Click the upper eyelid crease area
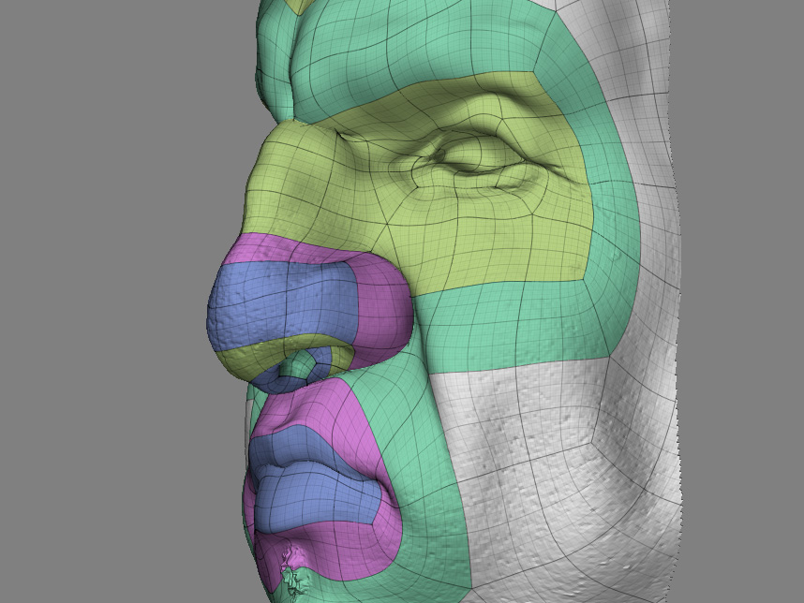 (478, 131)
